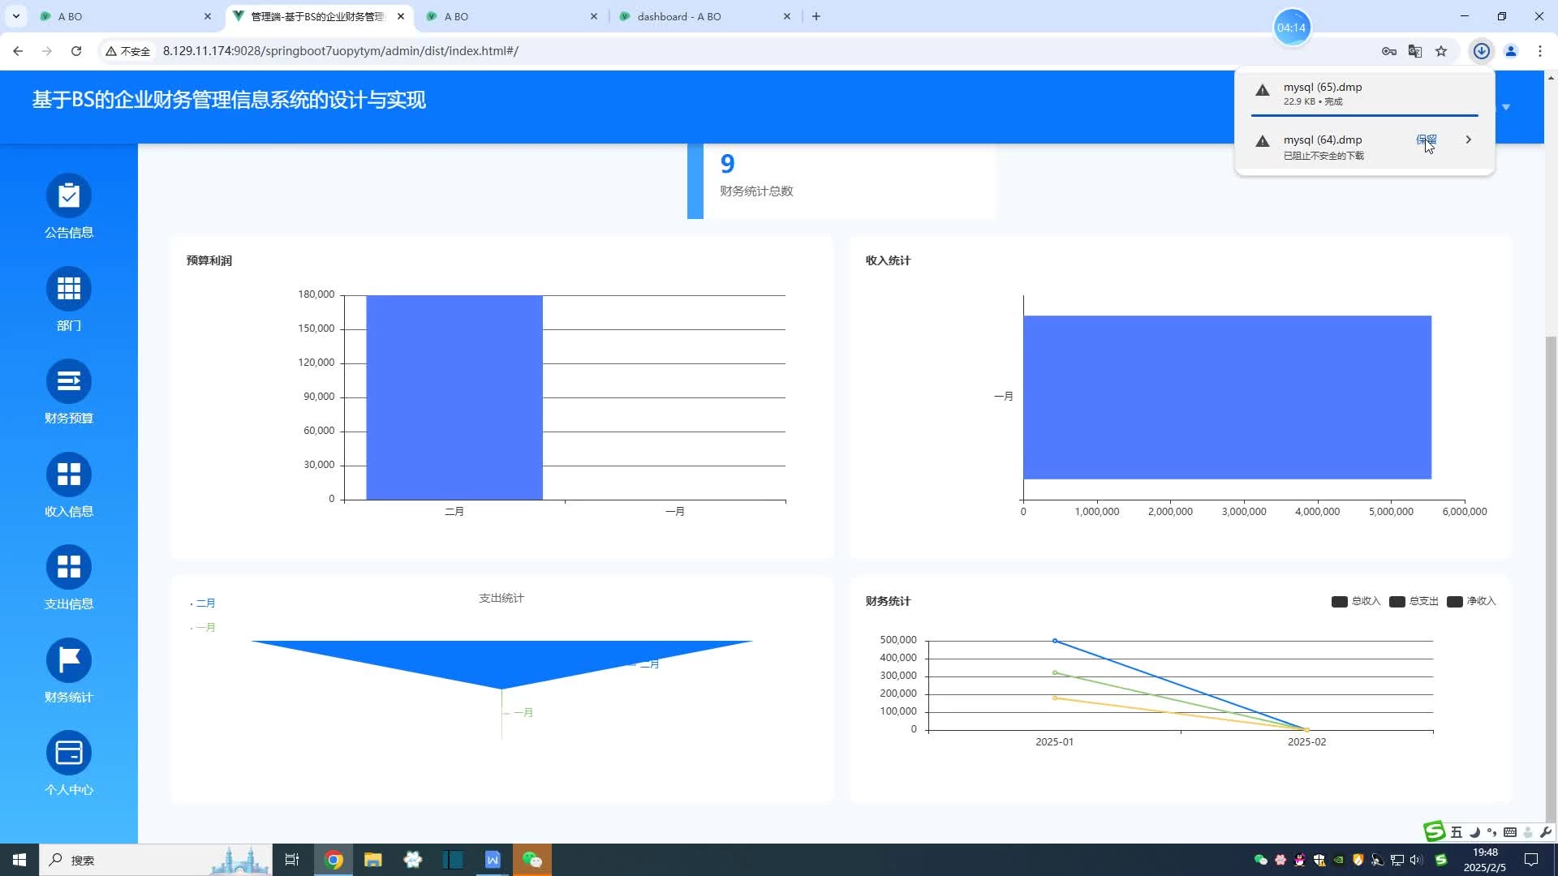Screen dimensions: 1558x876
Task: Click the Chrome downloads toolbar icon
Action: coord(1481,51)
